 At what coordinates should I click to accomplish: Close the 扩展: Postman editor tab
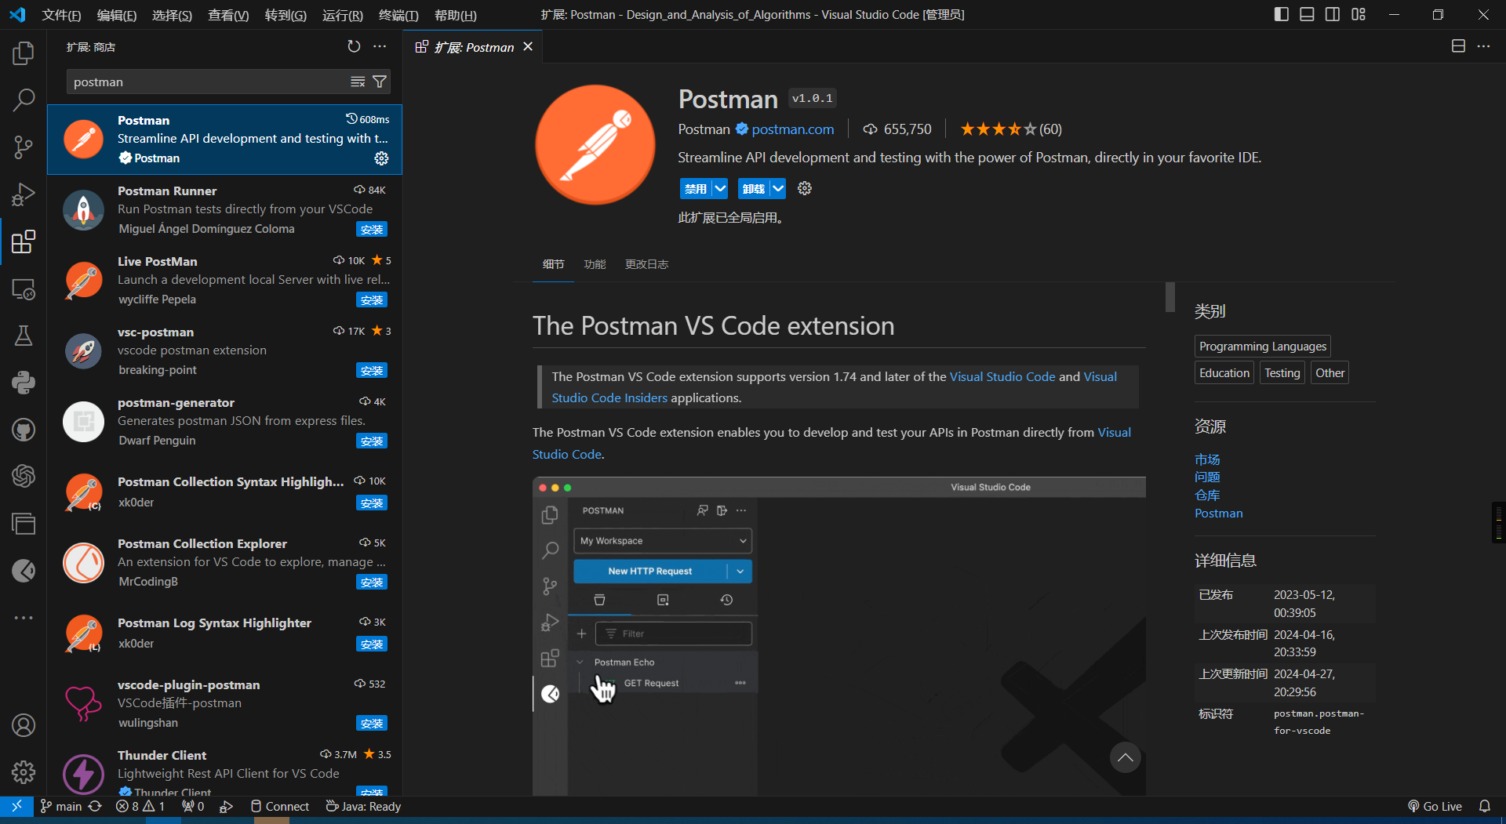tap(528, 47)
